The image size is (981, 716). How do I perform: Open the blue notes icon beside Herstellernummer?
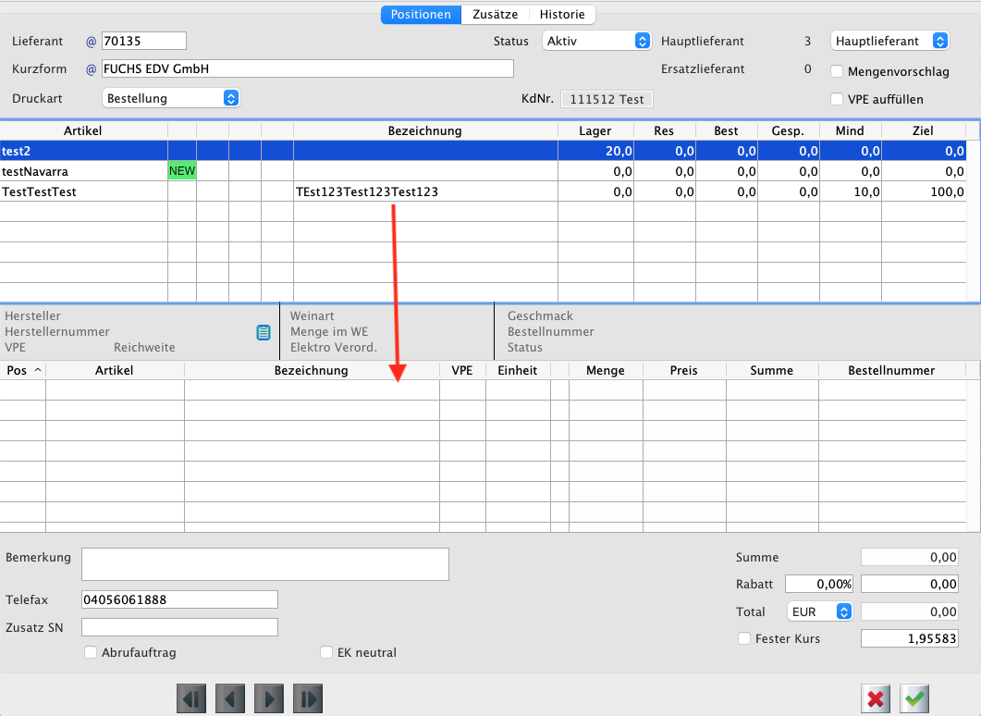pos(264,332)
